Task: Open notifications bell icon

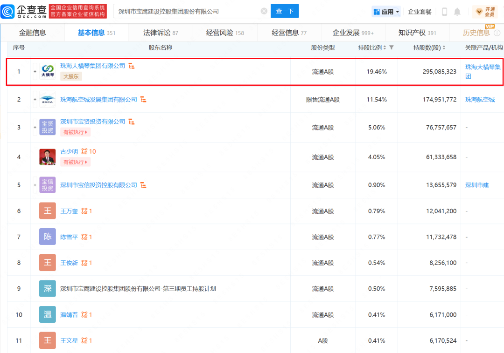Action: pos(457,12)
